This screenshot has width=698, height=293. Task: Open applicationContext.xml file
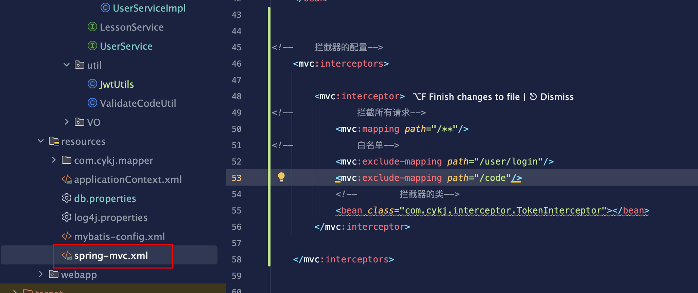[x=128, y=179]
